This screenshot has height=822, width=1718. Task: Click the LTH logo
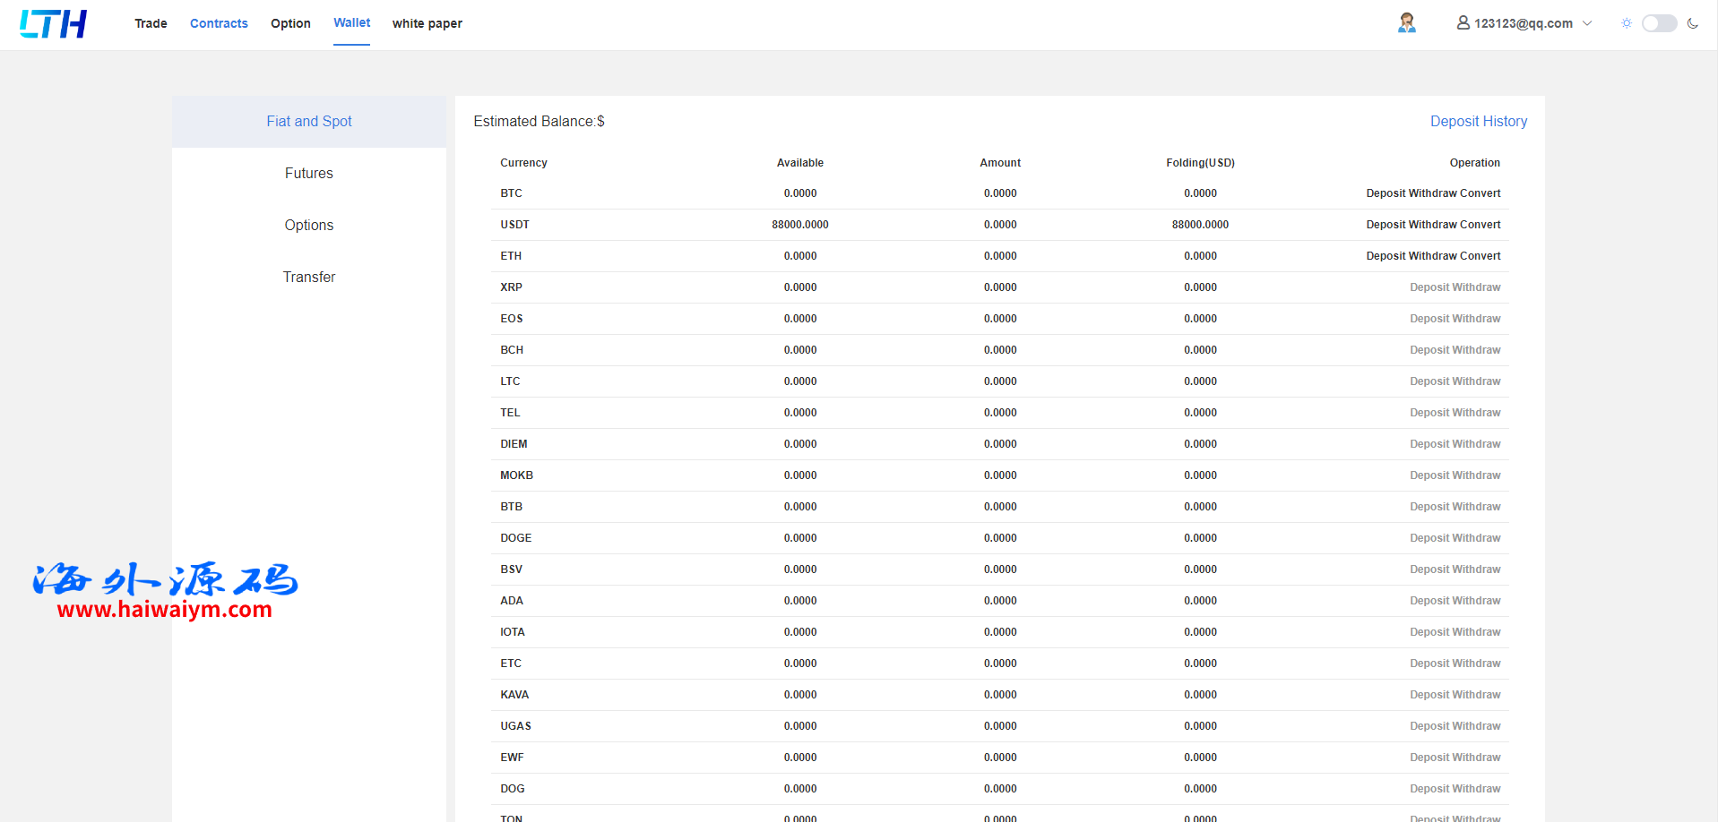click(x=53, y=24)
